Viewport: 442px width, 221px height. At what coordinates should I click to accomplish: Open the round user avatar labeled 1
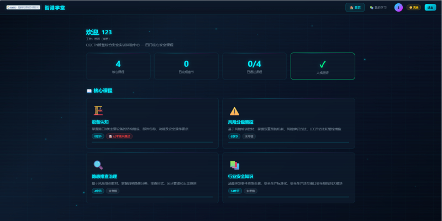398,8
